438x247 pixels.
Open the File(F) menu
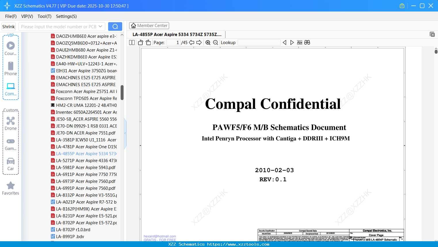[11, 16]
